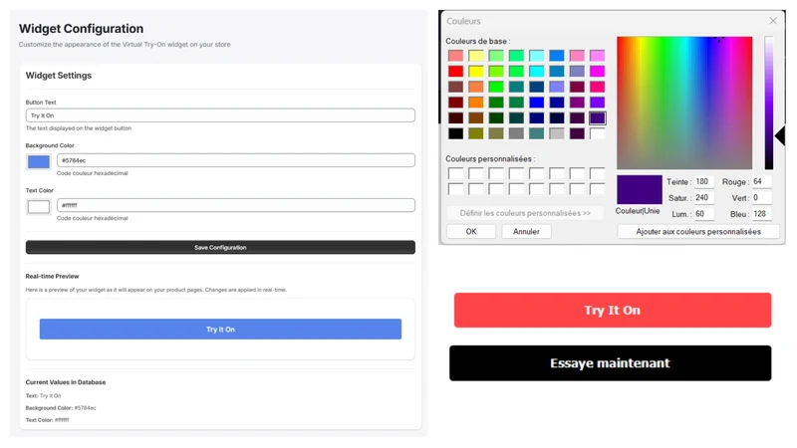797x448 pixels.
Task: Click the luminosity slider arrow
Action: click(780, 135)
